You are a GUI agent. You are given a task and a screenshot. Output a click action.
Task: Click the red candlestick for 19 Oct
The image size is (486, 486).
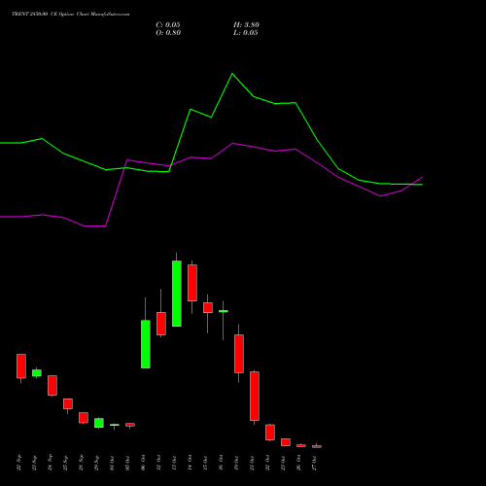tap(239, 354)
